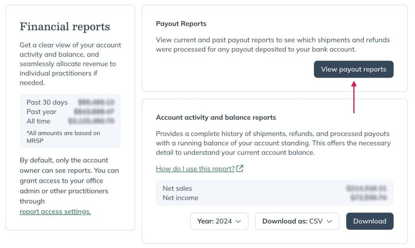Open the Download as: CSV dropdown

(297, 221)
